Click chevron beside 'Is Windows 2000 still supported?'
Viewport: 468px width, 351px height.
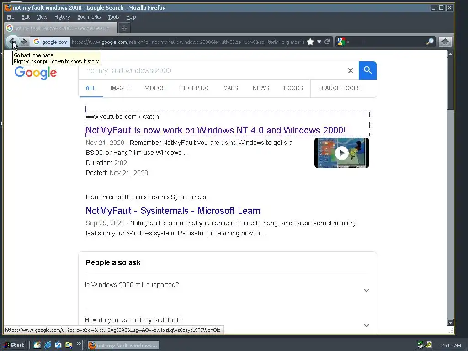[x=367, y=290]
